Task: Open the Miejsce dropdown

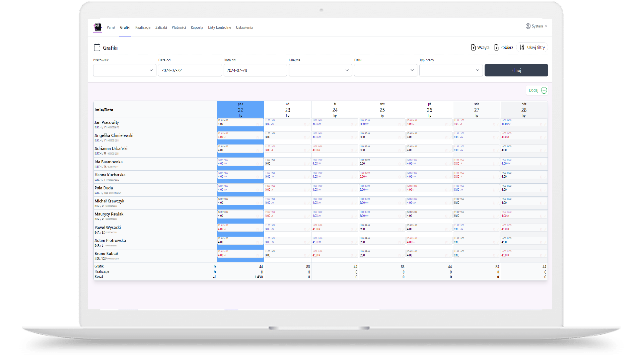Action: pos(320,70)
